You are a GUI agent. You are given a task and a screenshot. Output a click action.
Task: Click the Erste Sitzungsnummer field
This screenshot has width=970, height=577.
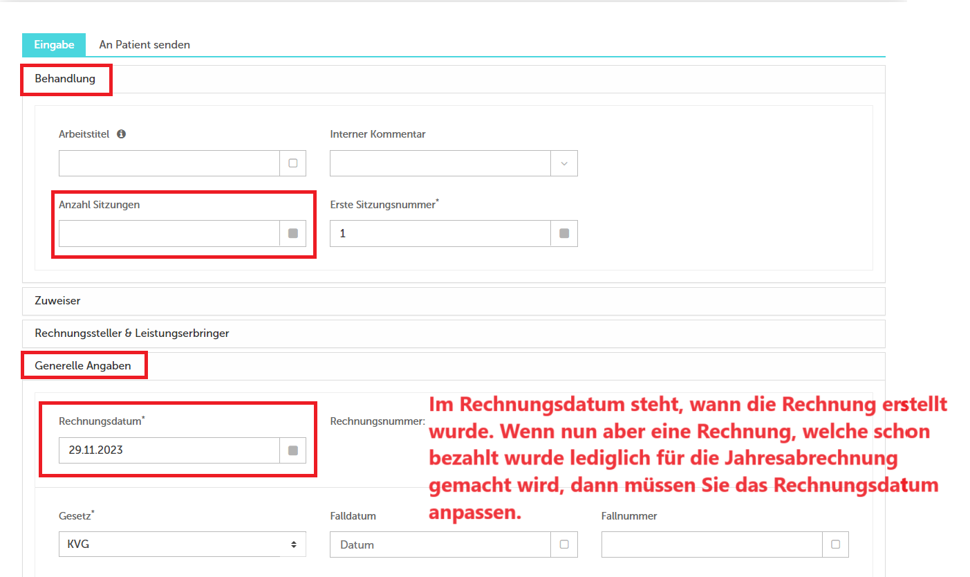tap(440, 233)
